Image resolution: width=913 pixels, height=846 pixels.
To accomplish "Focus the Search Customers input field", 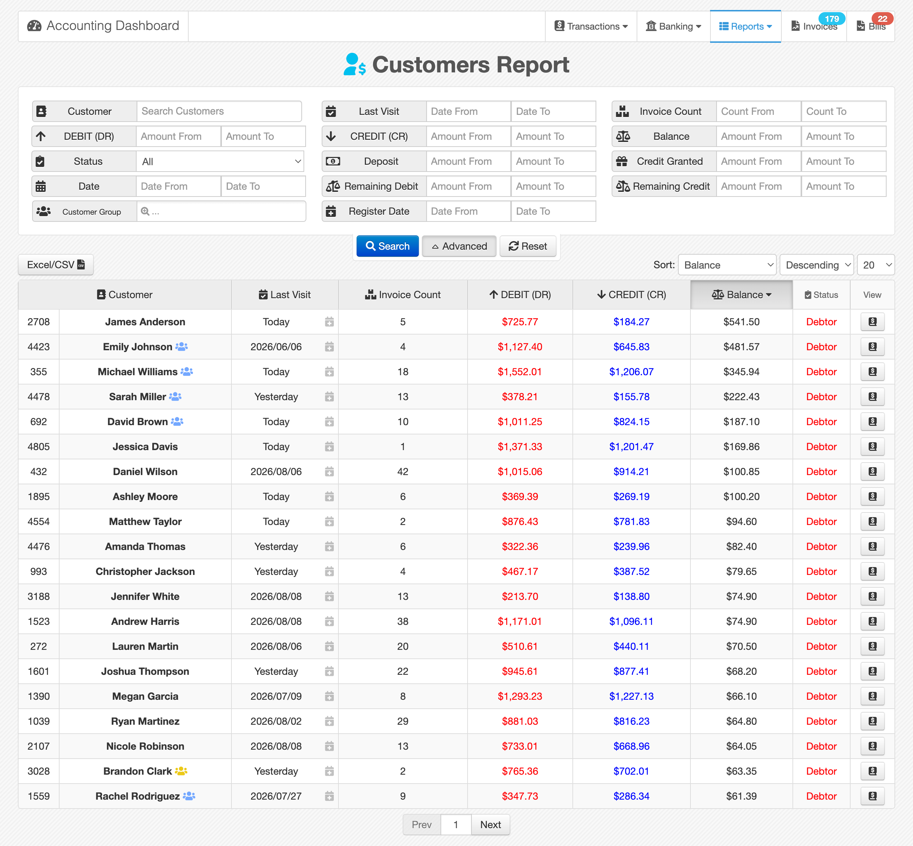I will [219, 111].
